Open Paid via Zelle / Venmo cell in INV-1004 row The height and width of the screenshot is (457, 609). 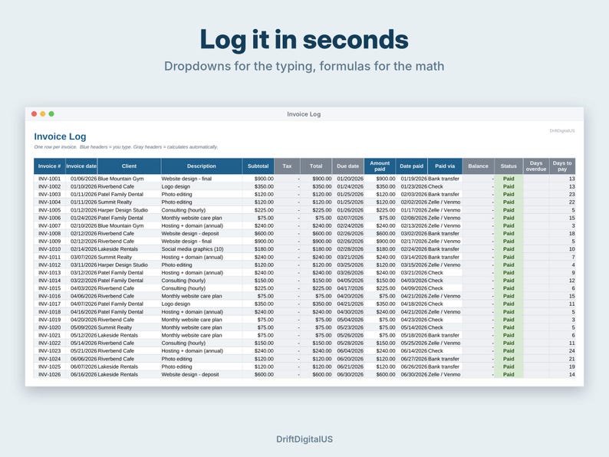coord(444,202)
